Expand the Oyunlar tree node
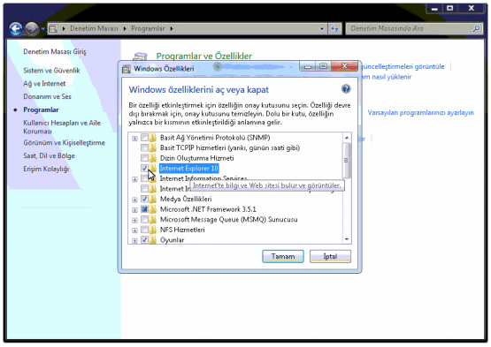The width and height of the screenshot is (491, 347). click(x=134, y=241)
